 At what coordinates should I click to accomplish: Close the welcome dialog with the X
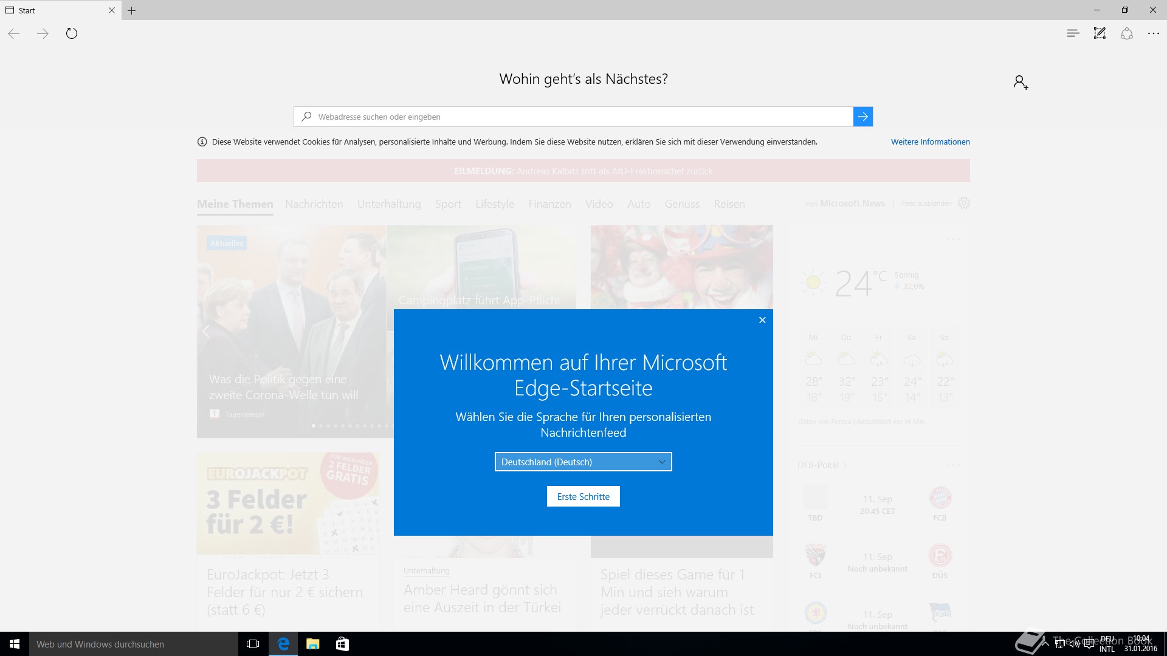tap(762, 320)
